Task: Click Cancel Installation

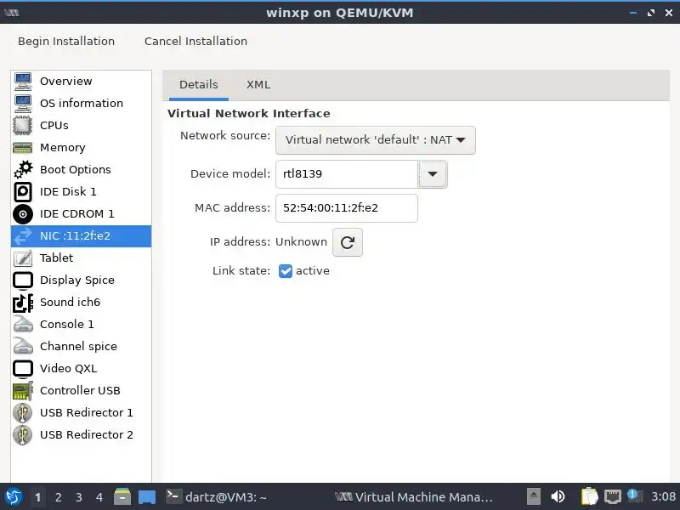Action: pos(195,41)
